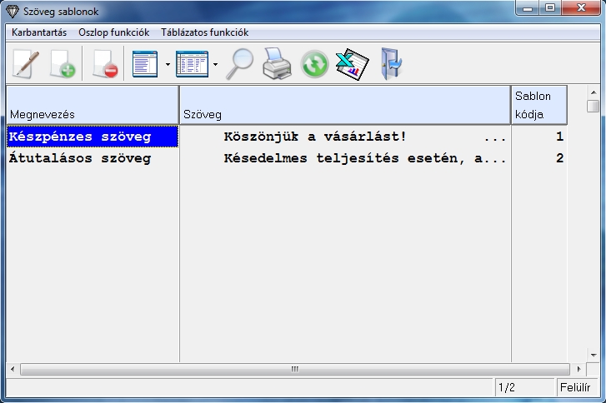Exit via the door icon
Viewport: 606px width, 403px height.
(390, 64)
